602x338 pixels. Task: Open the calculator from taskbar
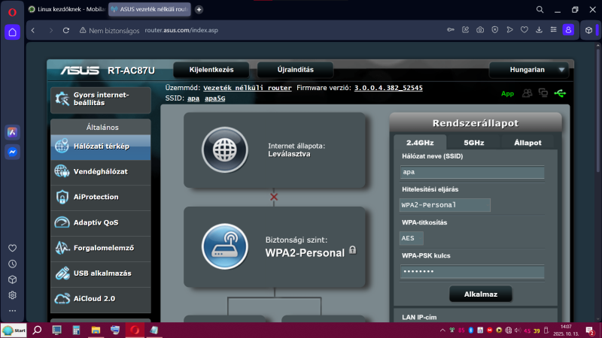[76, 330]
